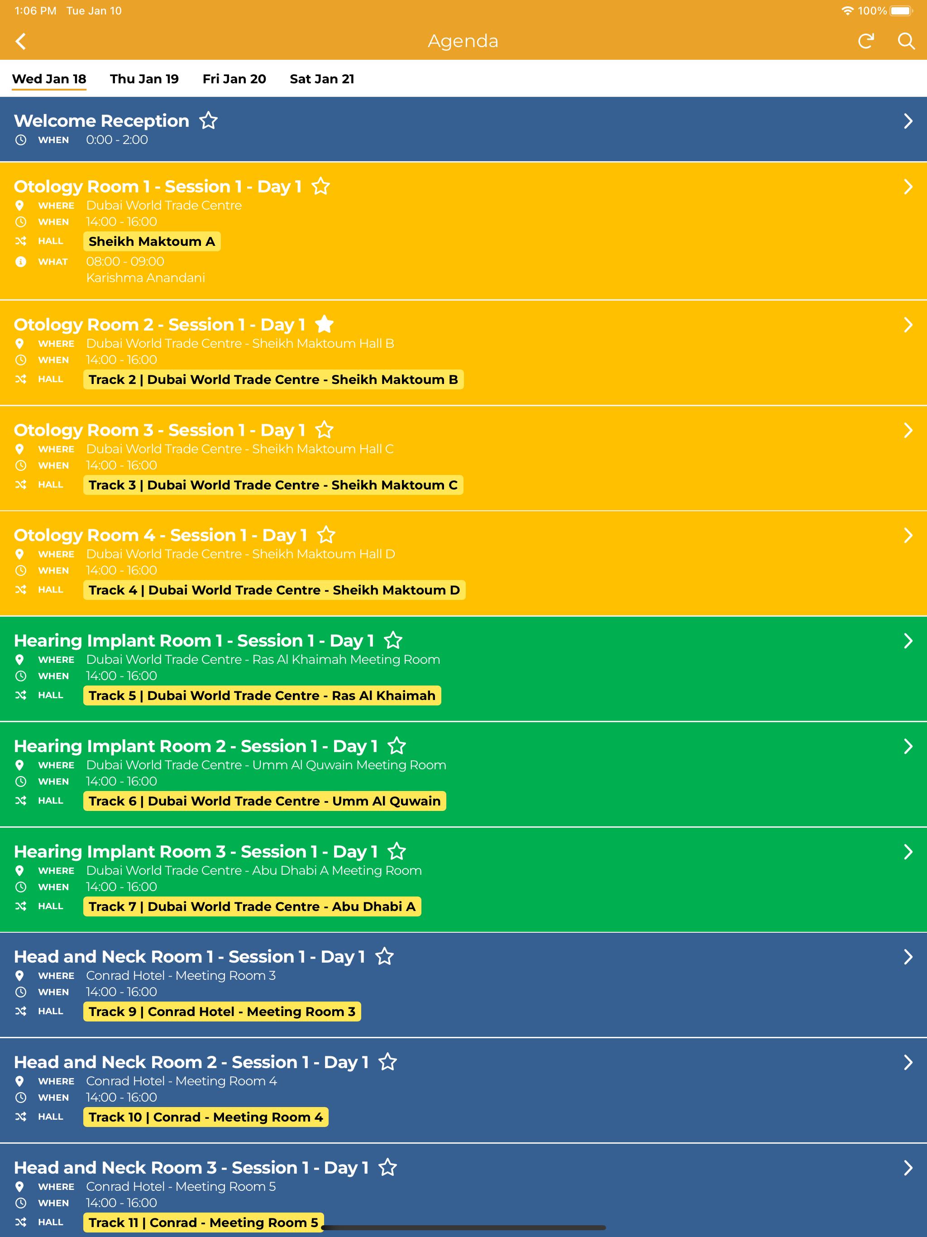The height and width of the screenshot is (1237, 927).
Task: Star Otology Room 1 session
Action: point(321,186)
